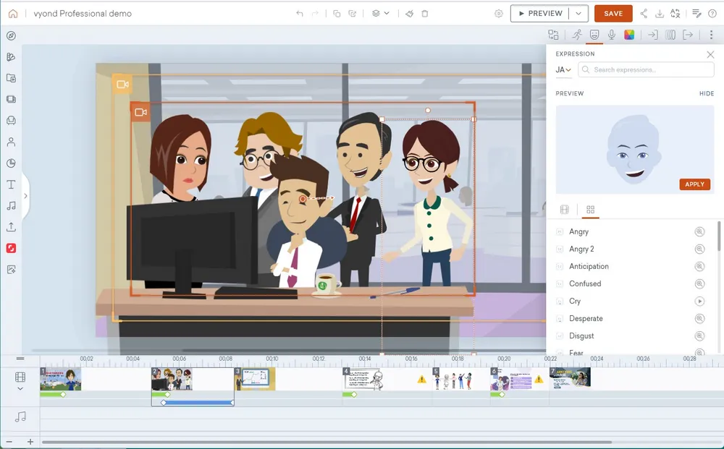The height and width of the screenshot is (449, 724).
Task: Switch to the filmstrip view tab
Action: tap(565, 210)
